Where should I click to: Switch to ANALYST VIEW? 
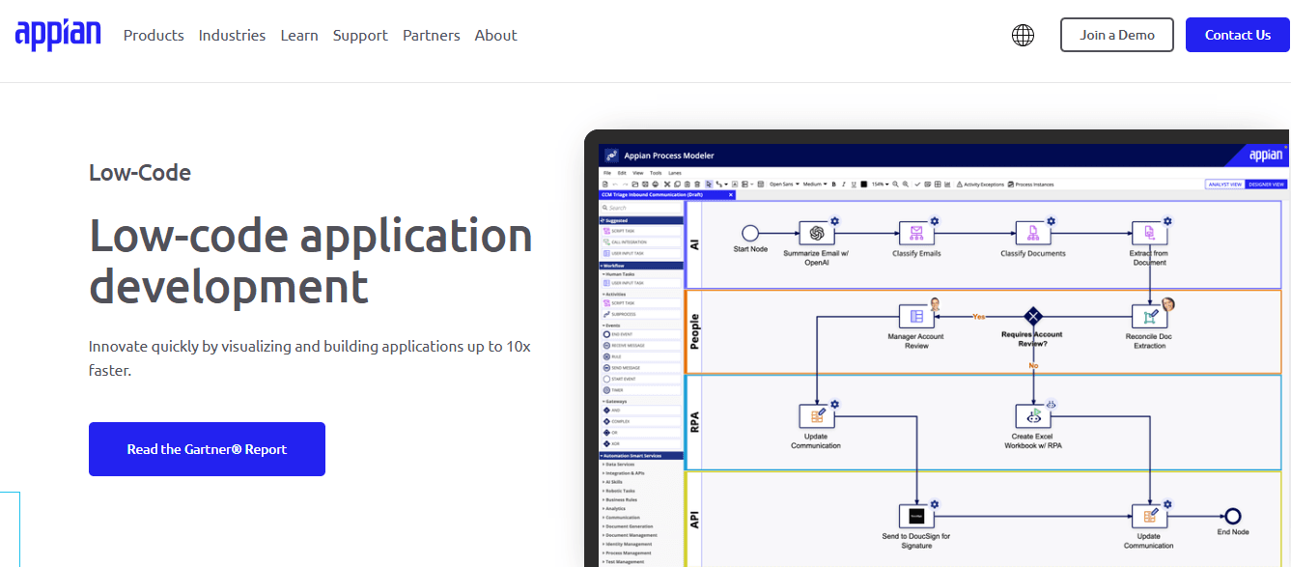tap(1225, 184)
